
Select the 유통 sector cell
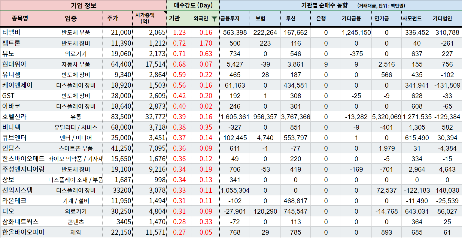76,117
